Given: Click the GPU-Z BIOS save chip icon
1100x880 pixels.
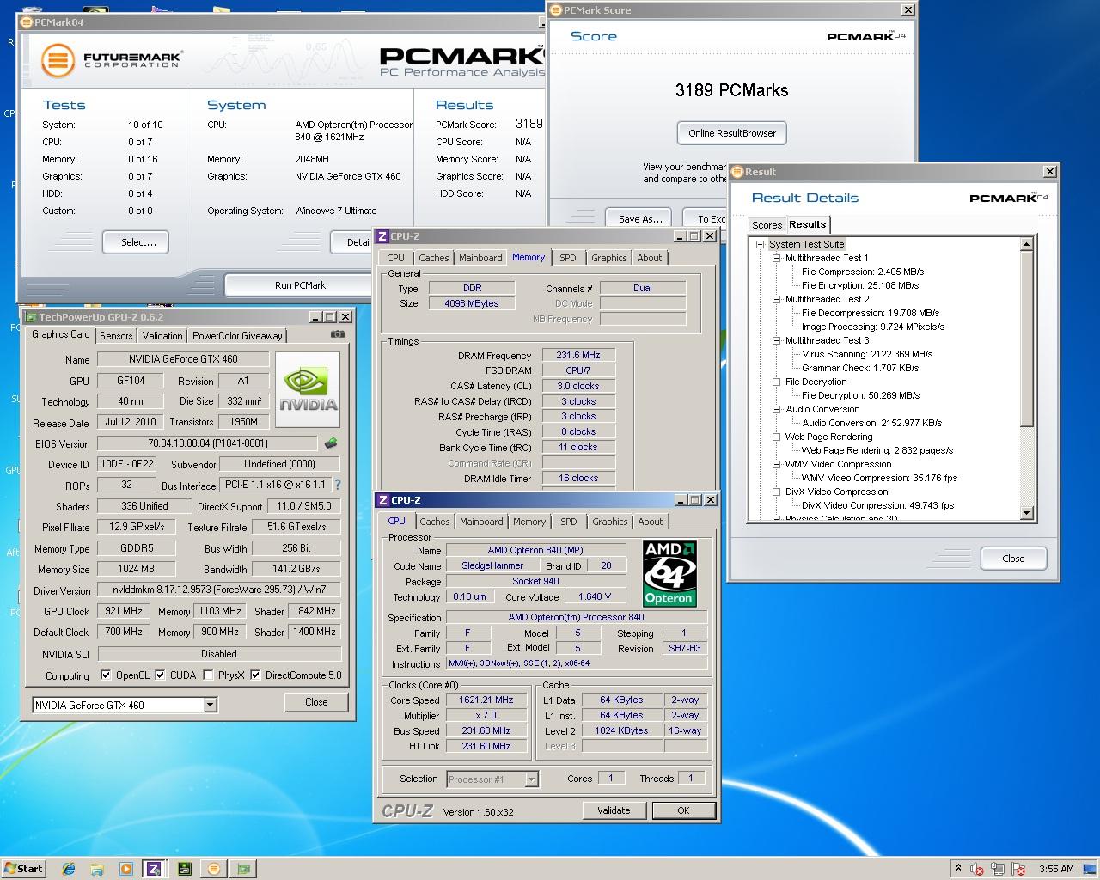Looking at the screenshot, I should coord(331,443).
